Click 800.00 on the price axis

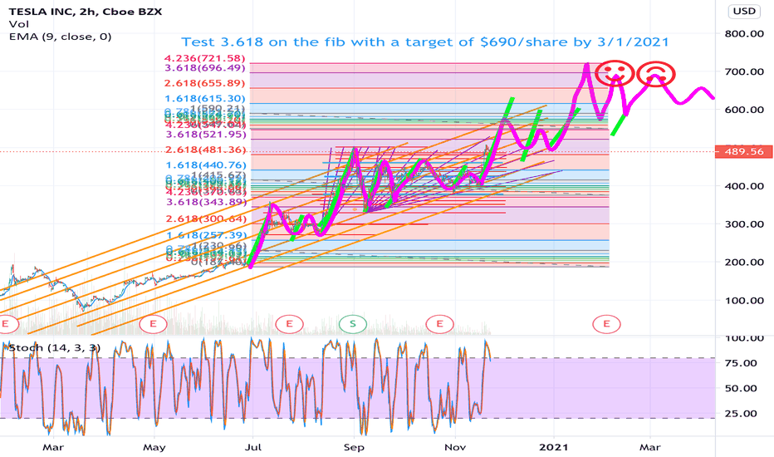tap(744, 33)
